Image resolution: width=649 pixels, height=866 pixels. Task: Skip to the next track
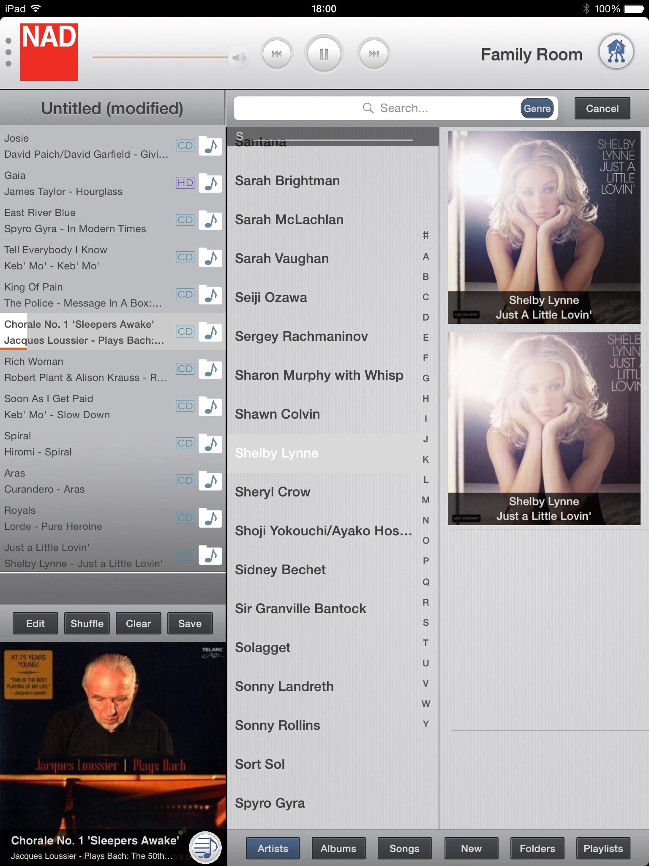374,54
